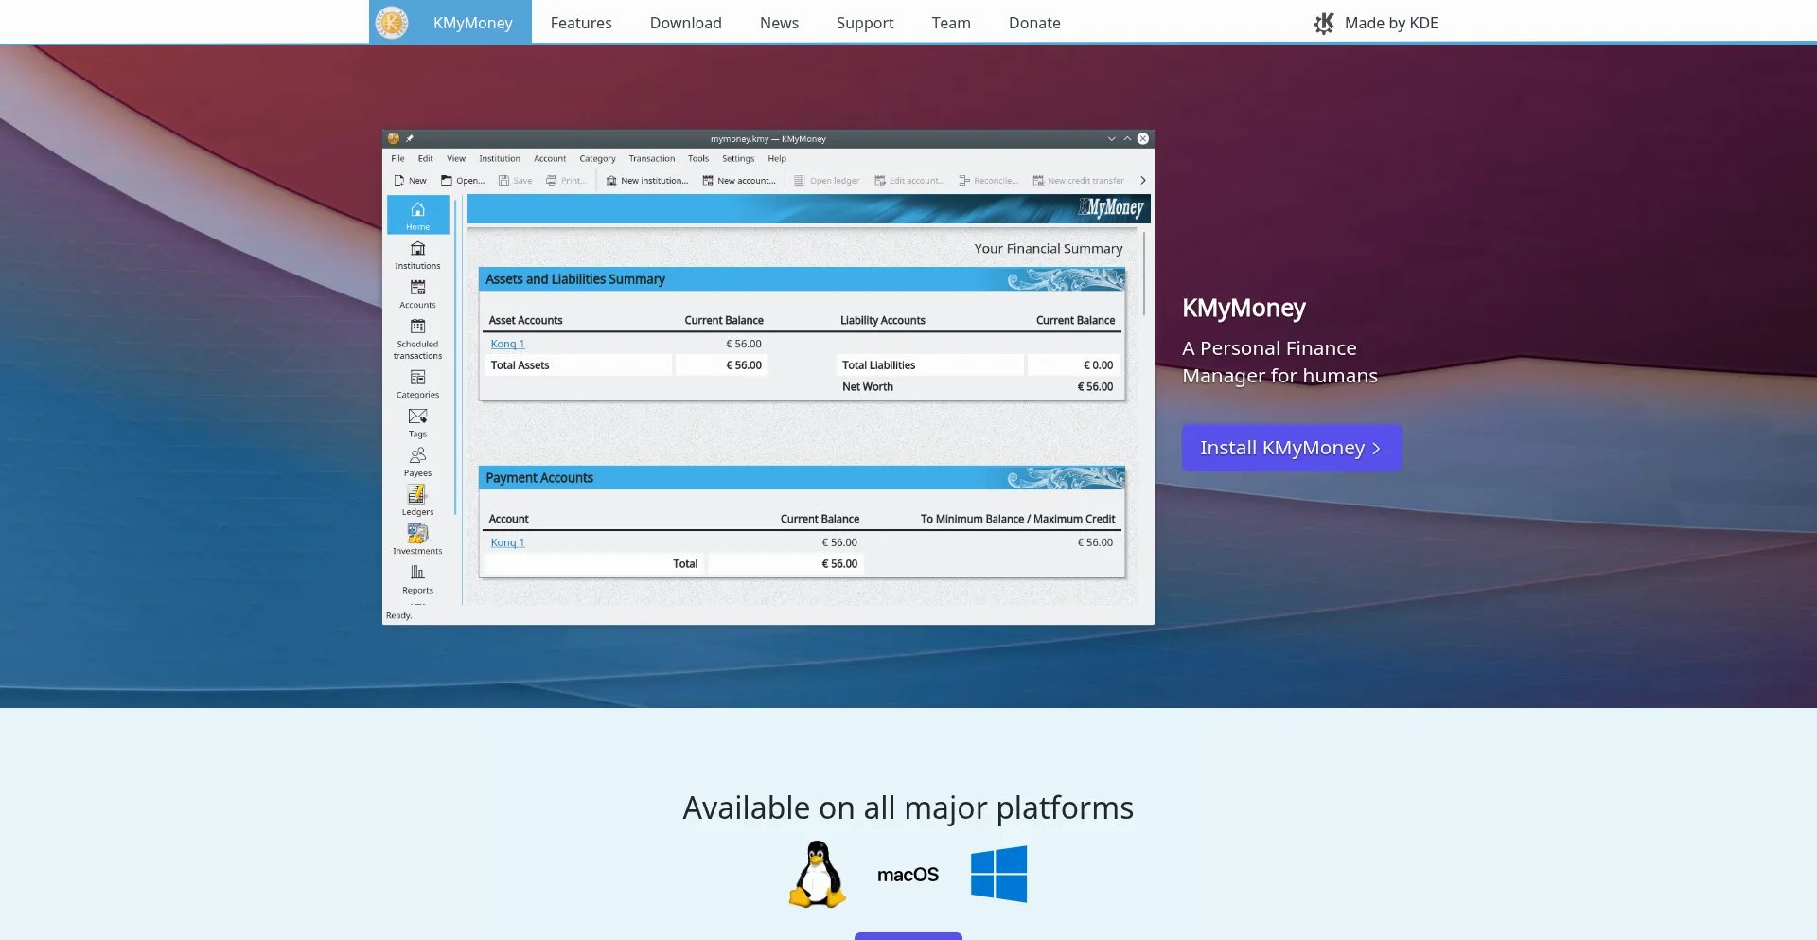Open Kong 1 link under Asset Accounts

[x=507, y=344]
